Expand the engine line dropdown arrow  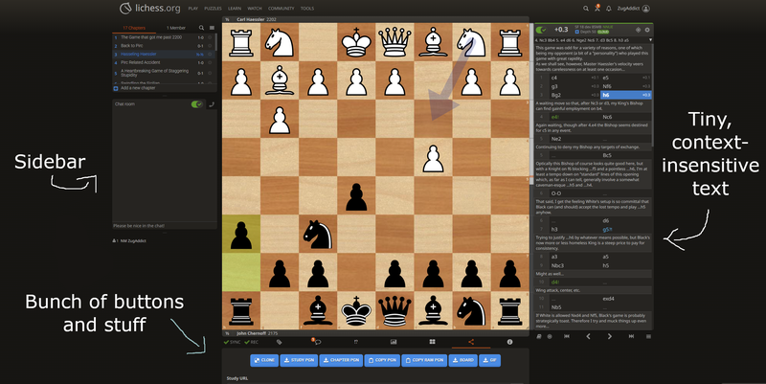point(650,40)
